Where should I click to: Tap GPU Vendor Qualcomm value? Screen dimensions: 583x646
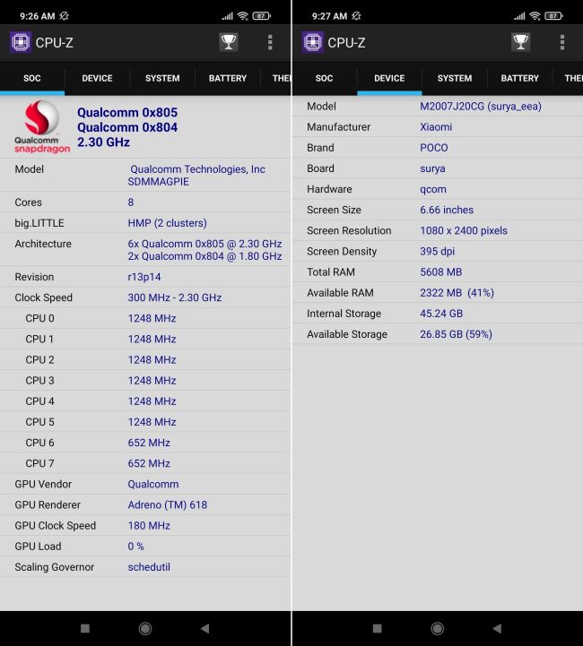tap(153, 484)
